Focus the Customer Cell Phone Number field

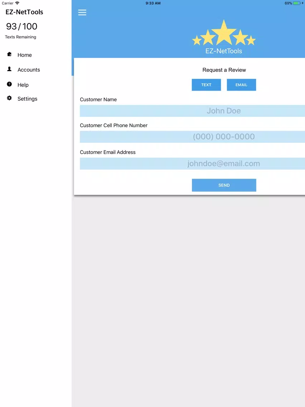193,137
